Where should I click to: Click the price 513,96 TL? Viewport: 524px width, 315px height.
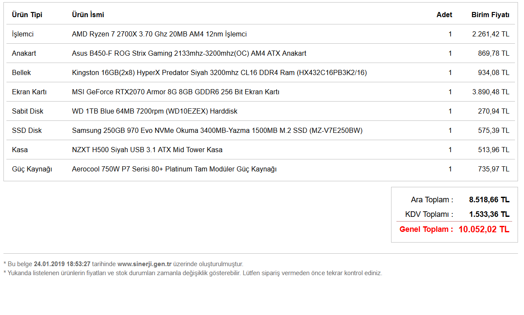point(494,150)
